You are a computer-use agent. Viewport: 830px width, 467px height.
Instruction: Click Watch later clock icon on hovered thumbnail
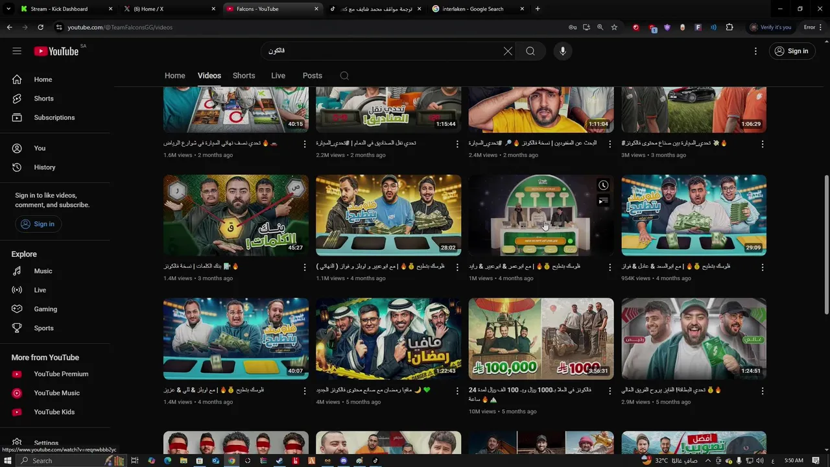point(603,186)
